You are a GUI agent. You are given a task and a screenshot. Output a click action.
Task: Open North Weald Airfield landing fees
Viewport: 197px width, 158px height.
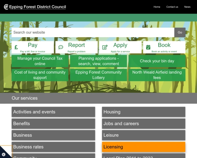coord(157,75)
